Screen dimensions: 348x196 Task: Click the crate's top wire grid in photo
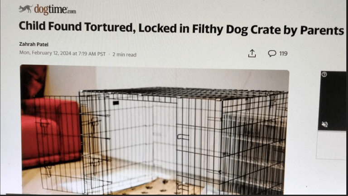pos(184,93)
